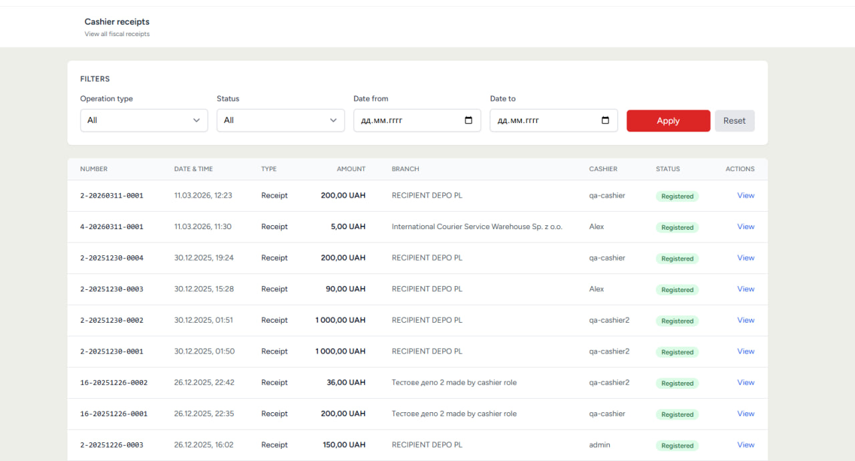This screenshot has width=855, height=461.
Task: View receipt 16-20251226-0001
Action: [x=745, y=414]
